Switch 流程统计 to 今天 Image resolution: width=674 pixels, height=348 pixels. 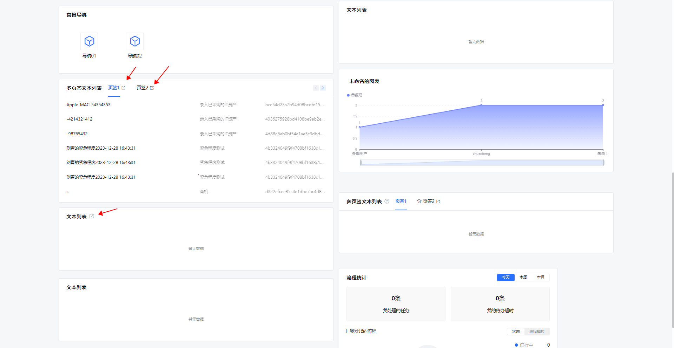506,277
